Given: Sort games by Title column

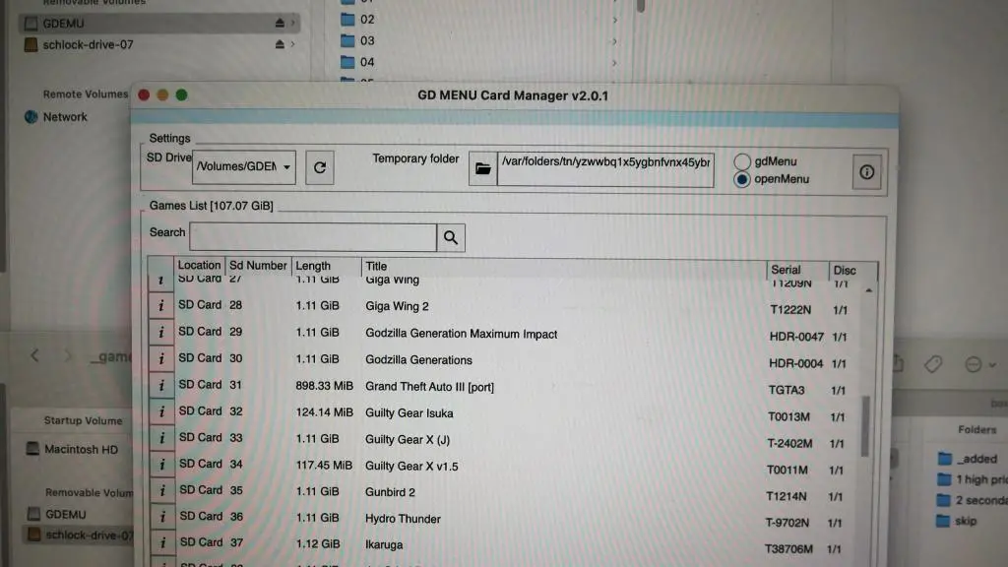Looking at the screenshot, I should click(564, 267).
